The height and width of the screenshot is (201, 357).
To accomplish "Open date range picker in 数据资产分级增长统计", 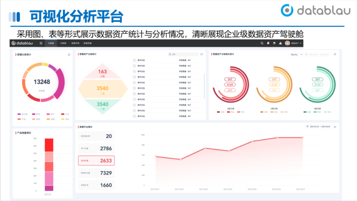I will click(x=318, y=54).
